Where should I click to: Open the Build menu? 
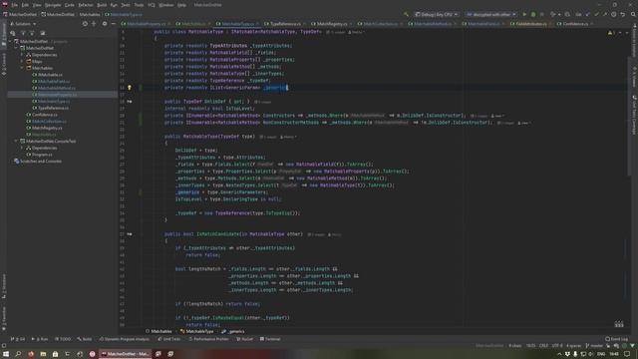[x=102, y=5]
